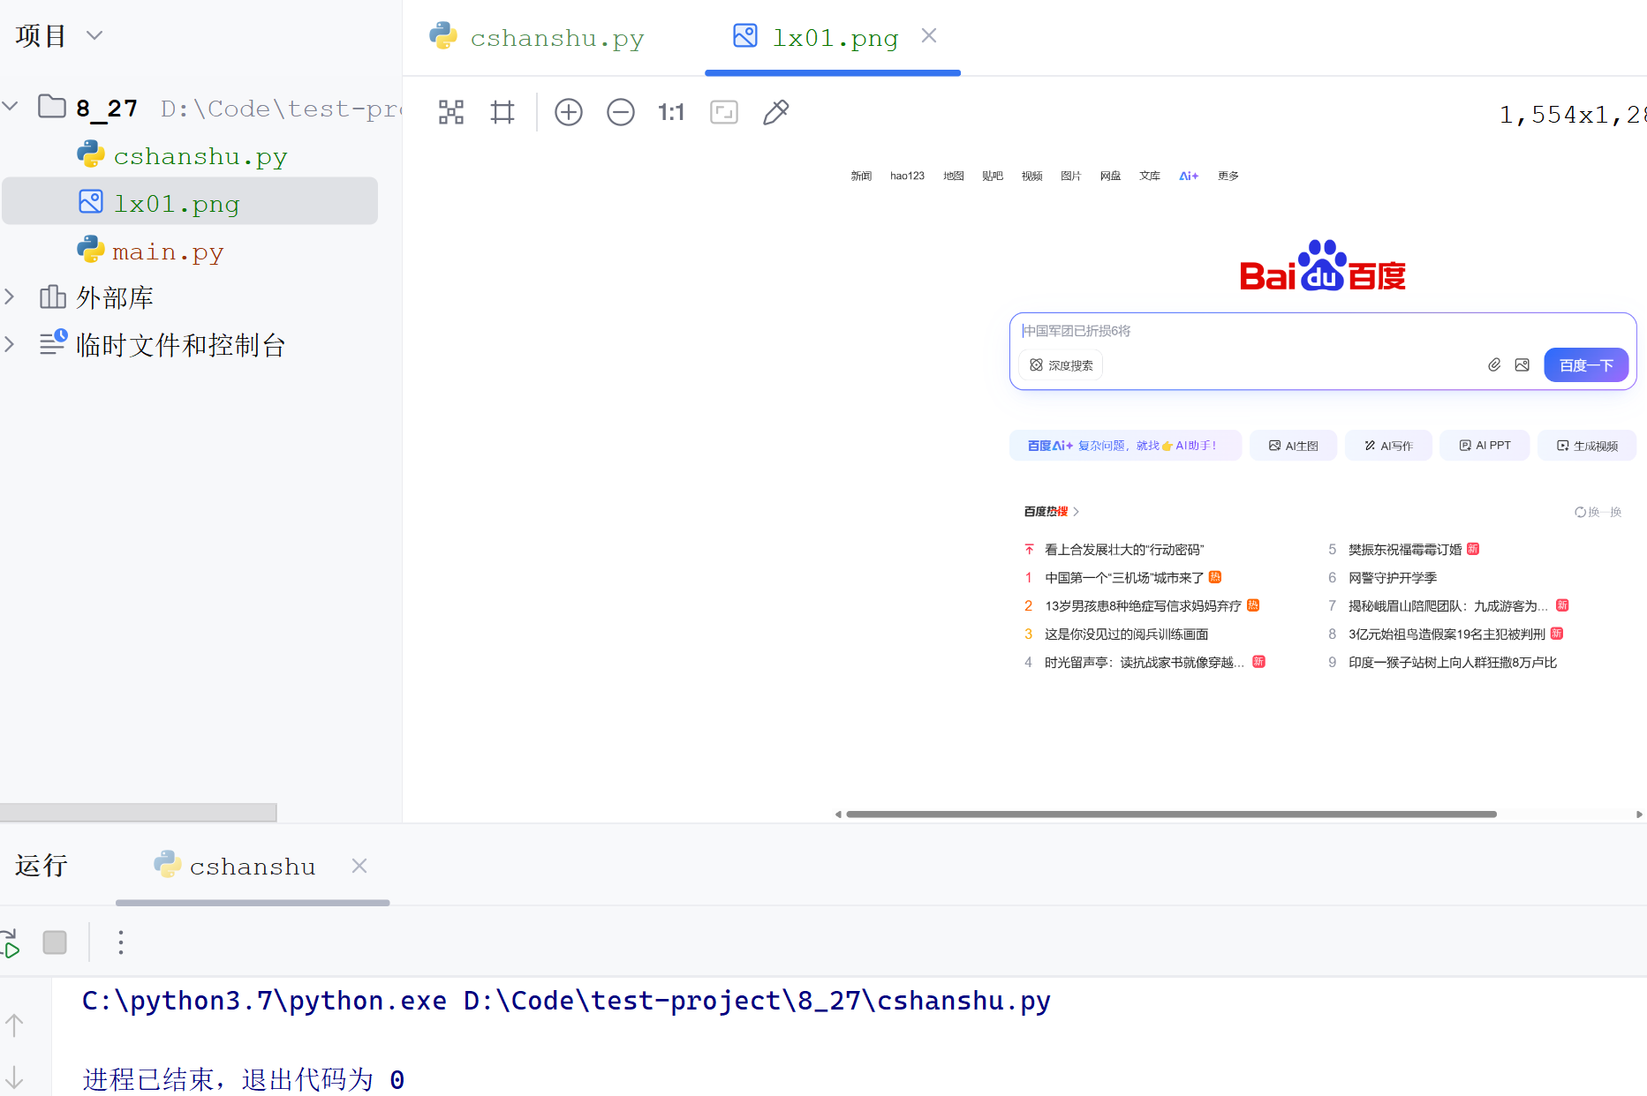Close the cshanshu run tab

pyautogui.click(x=359, y=866)
